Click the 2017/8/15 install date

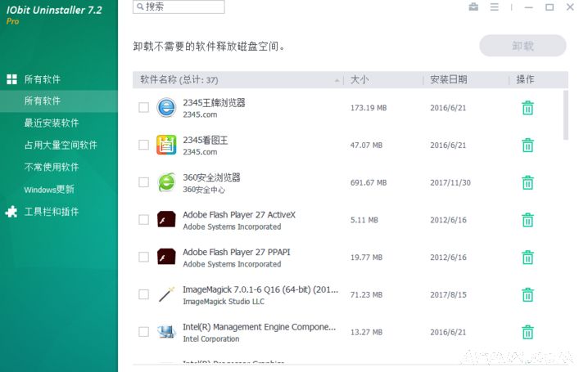pos(448,294)
